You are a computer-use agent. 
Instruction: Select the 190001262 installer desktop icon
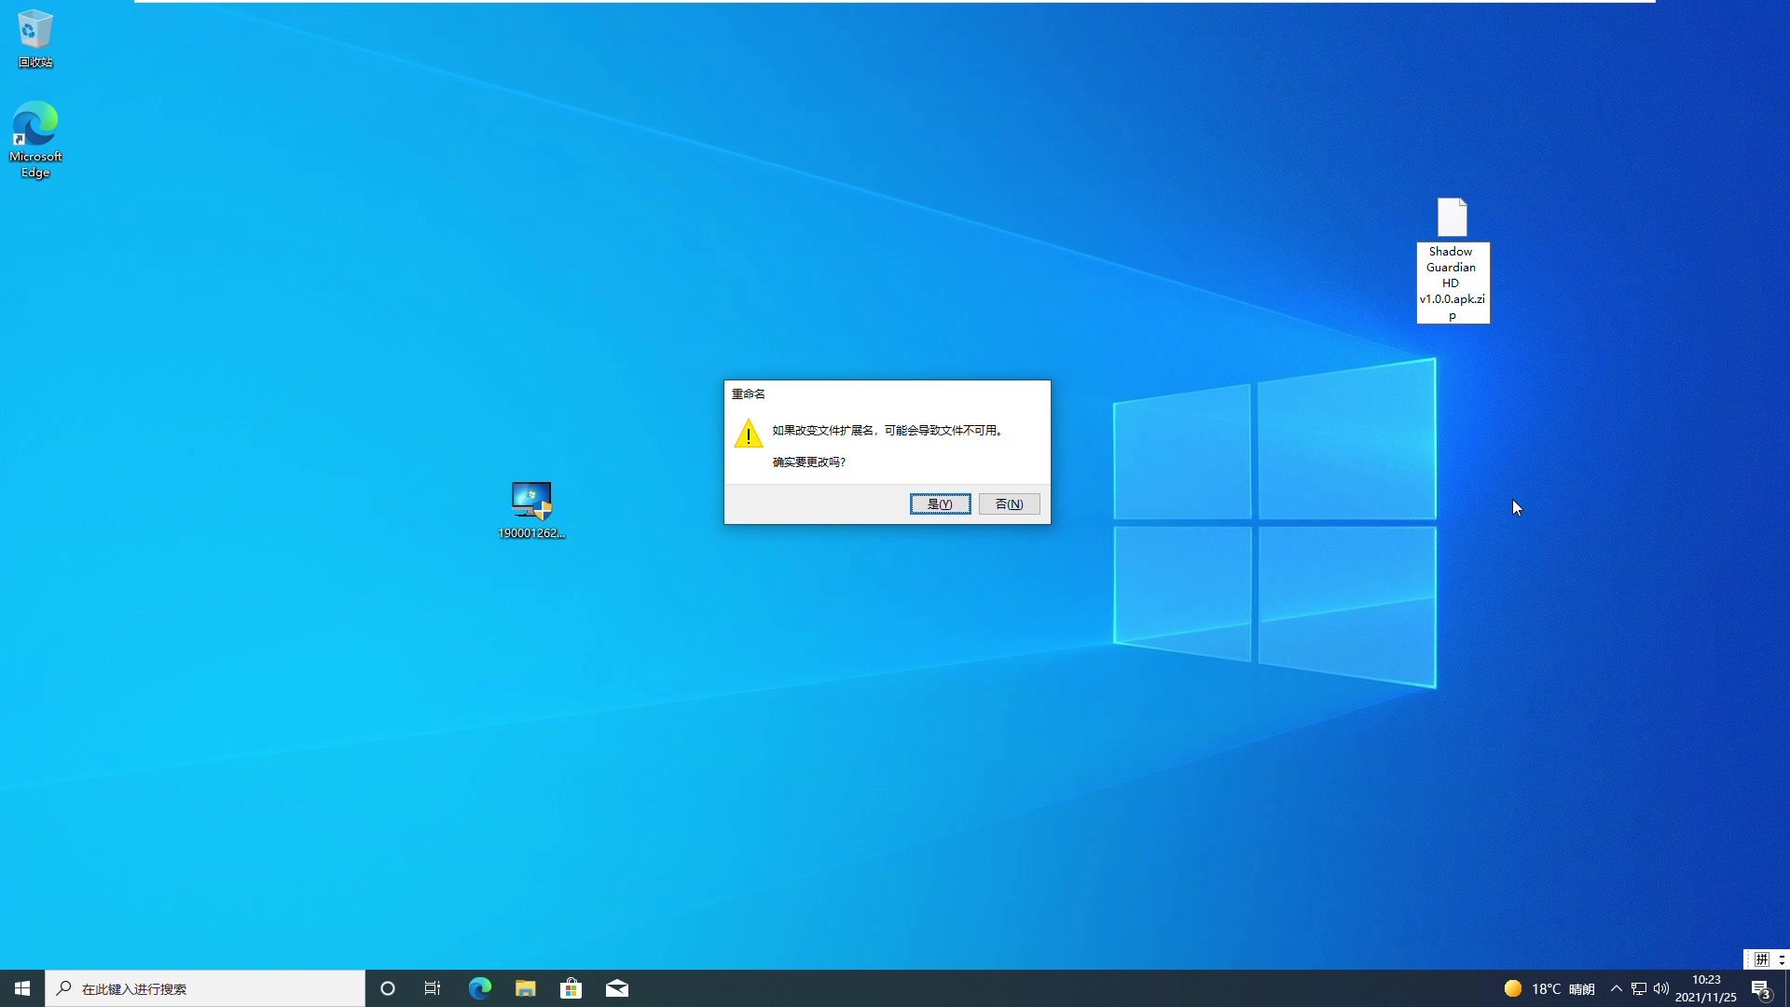click(x=531, y=509)
